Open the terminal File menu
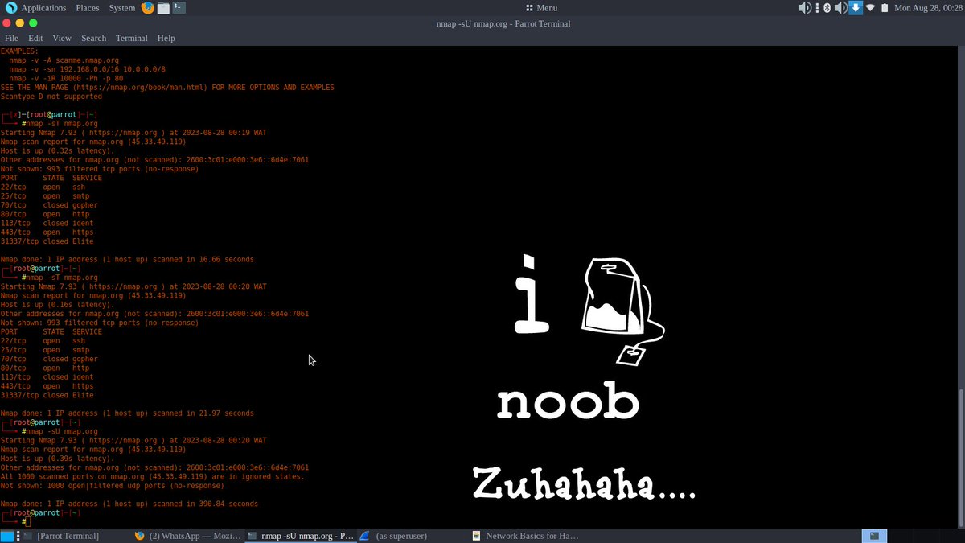Viewport: 965px width, 543px height. coord(11,38)
